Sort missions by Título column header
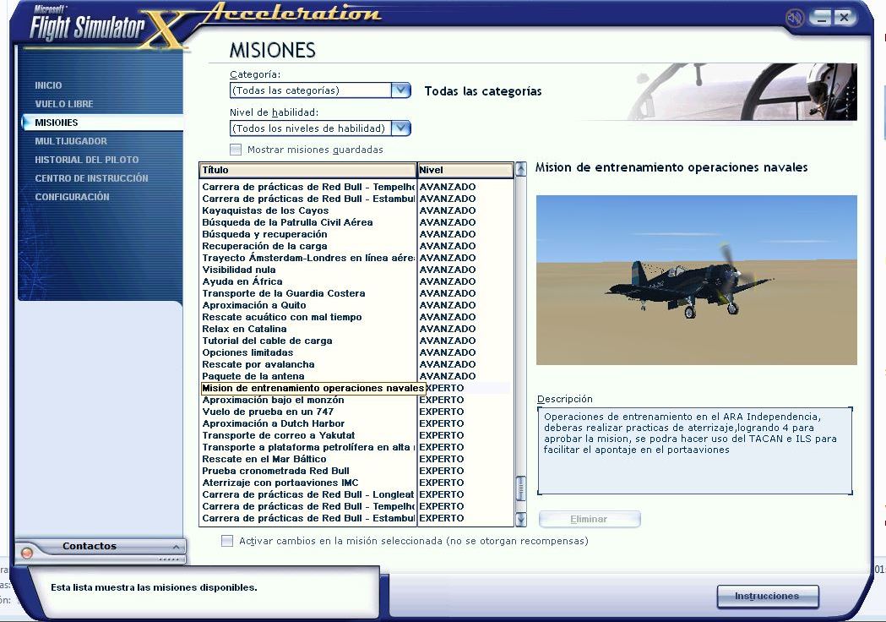 [x=308, y=170]
